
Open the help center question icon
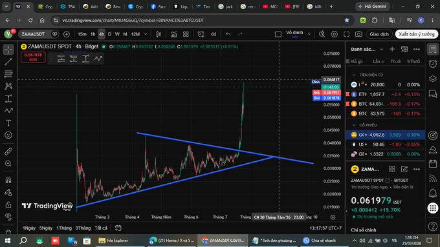pos(433,226)
